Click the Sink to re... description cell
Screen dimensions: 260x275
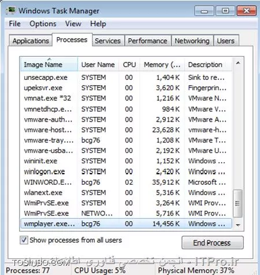[206, 78]
